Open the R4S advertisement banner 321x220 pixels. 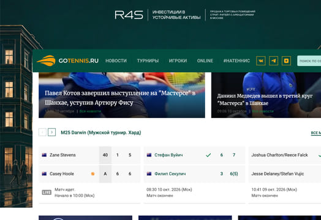pyautogui.click(x=185, y=15)
